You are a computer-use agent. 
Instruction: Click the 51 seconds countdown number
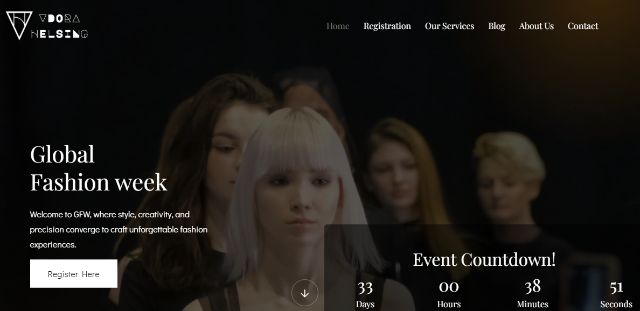click(616, 287)
